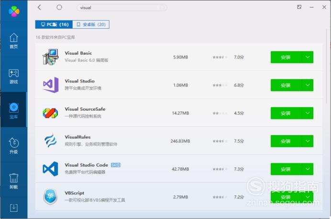
Task: Install VBScript
Action: tap(286, 197)
